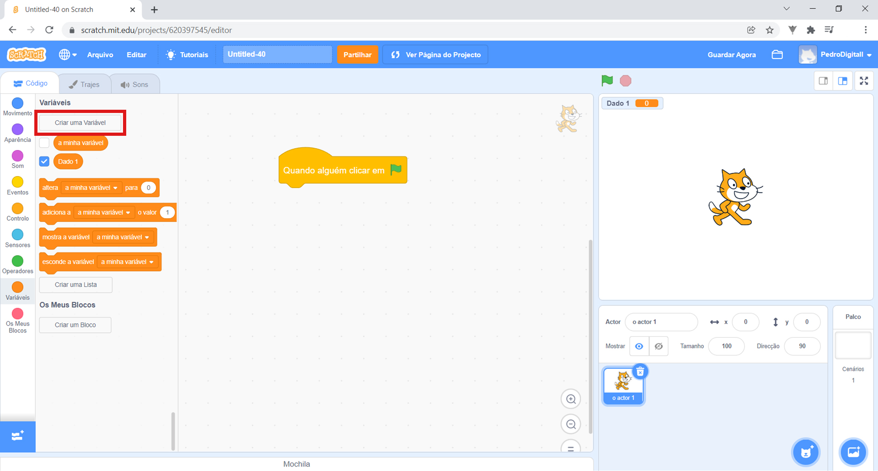Click the value 0 in 'altera' block

(148, 187)
